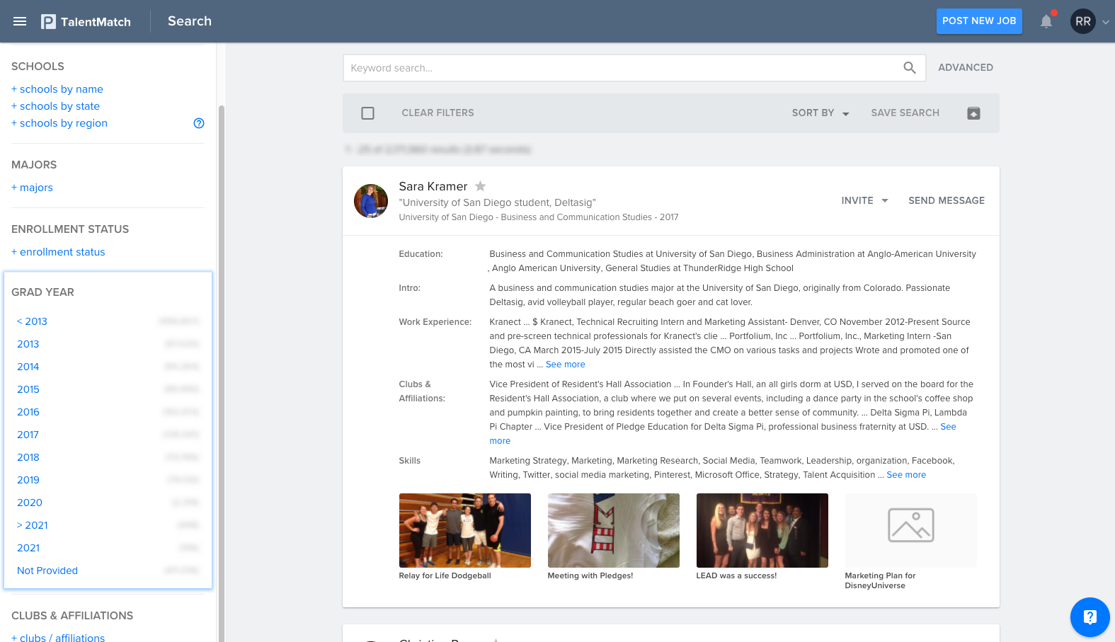Open the RR user avatar menu
This screenshot has height=642, width=1115.
click(1082, 21)
